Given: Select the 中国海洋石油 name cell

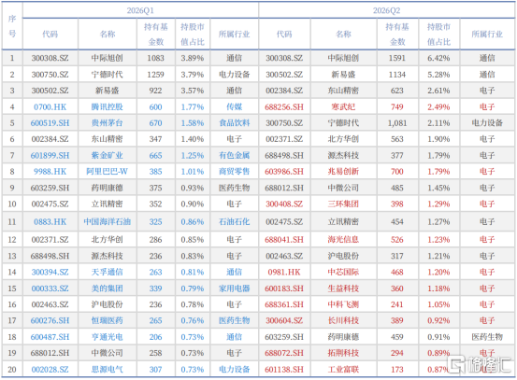Looking at the screenshot, I should point(108,222).
